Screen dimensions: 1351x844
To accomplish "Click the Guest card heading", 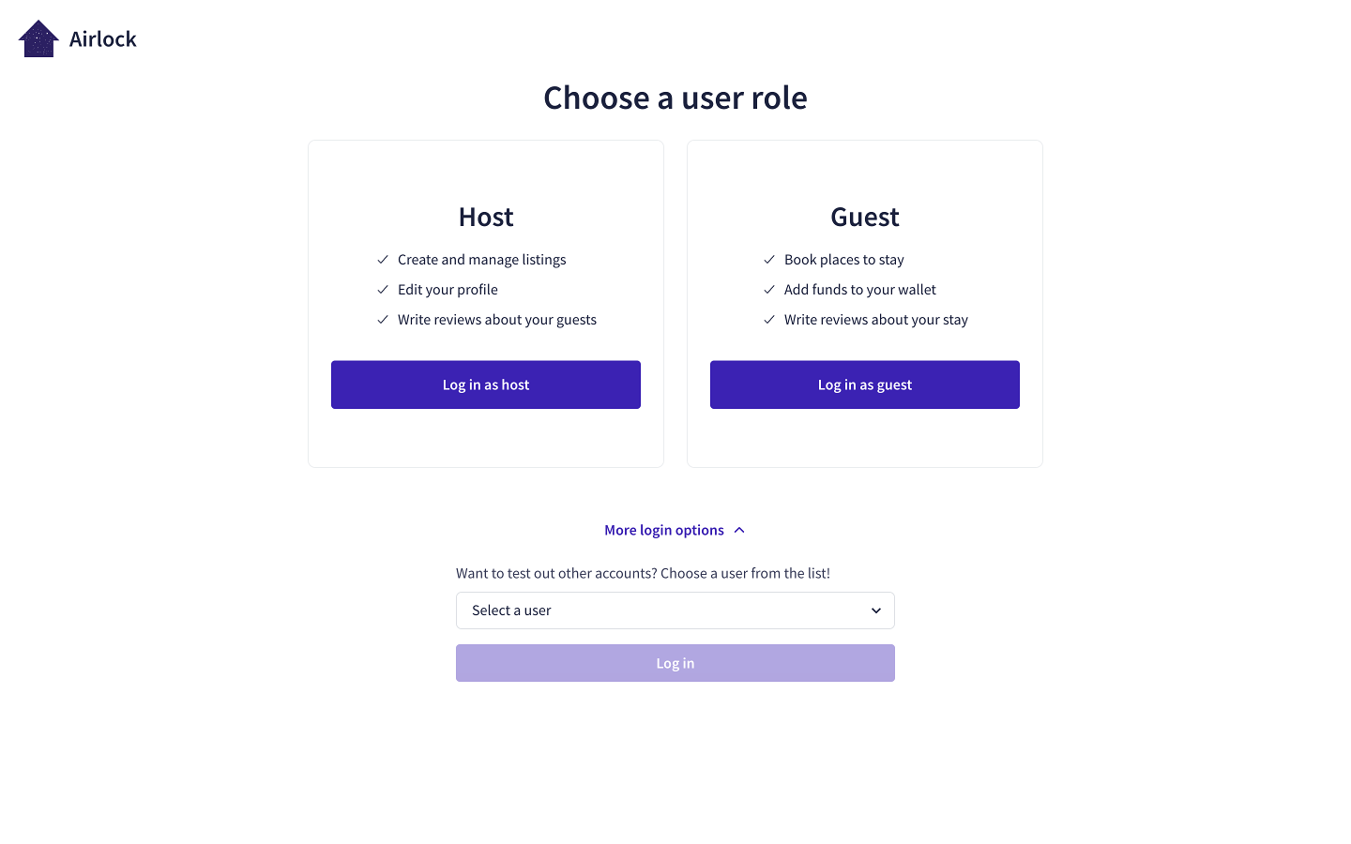I will pos(865,217).
